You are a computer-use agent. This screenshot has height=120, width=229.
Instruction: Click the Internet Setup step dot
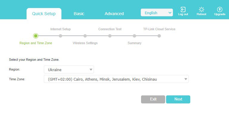click(x=61, y=36)
